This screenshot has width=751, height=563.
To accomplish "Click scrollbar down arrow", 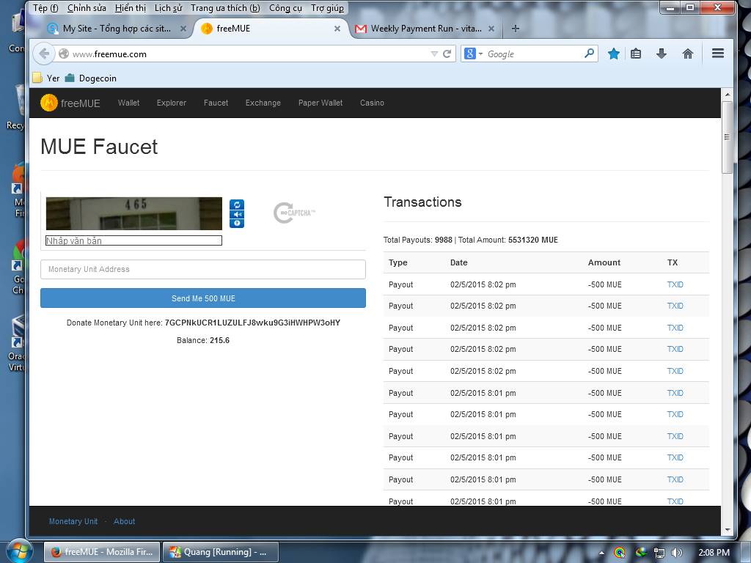I will [727, 530].
